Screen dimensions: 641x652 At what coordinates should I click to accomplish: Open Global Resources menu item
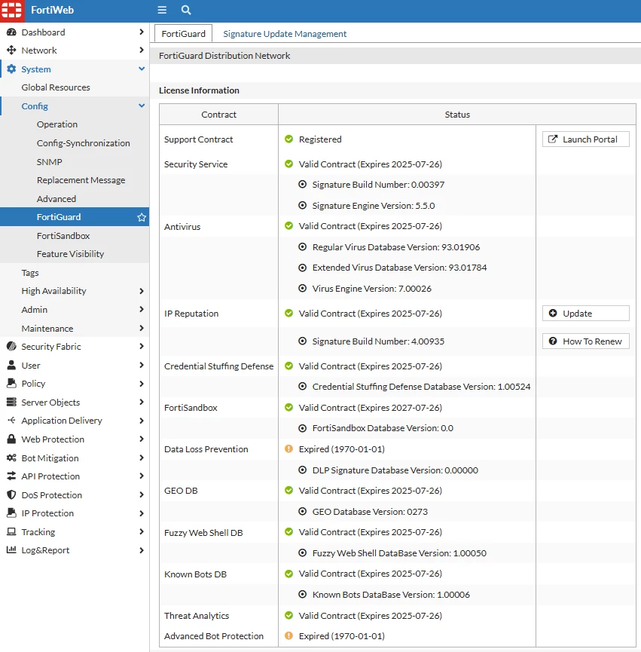(x=56, y=87)
